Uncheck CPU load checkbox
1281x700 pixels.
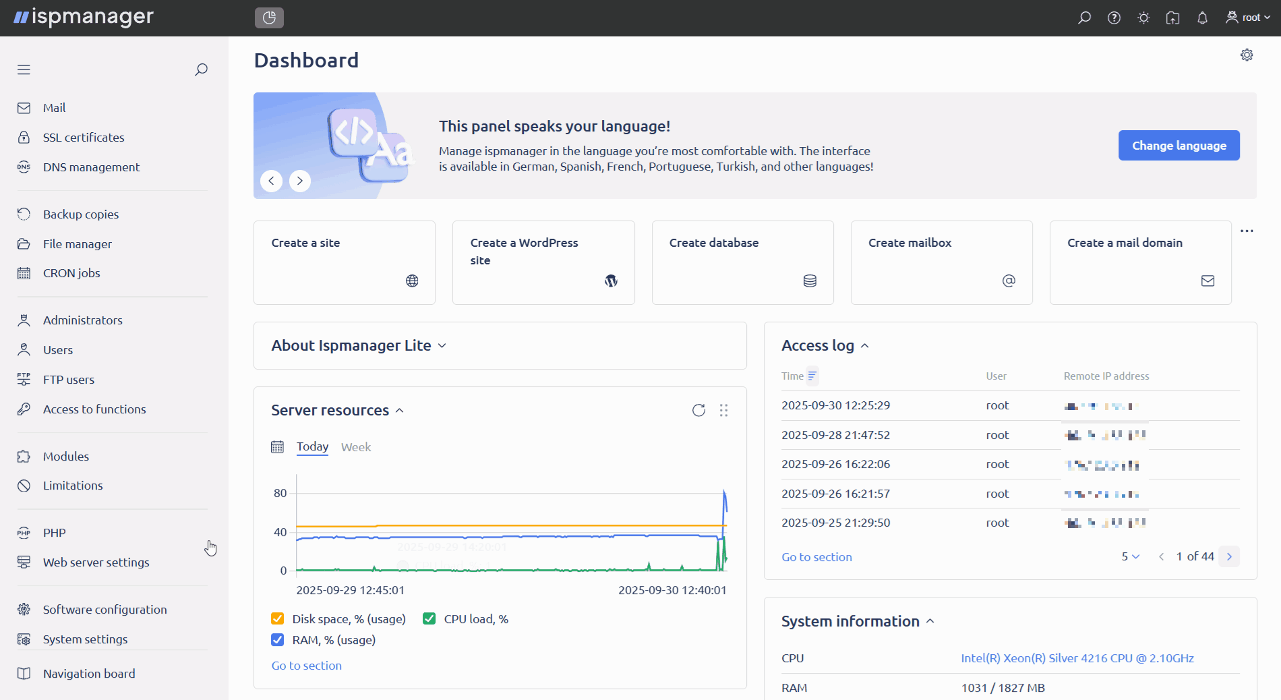[429, 619]
